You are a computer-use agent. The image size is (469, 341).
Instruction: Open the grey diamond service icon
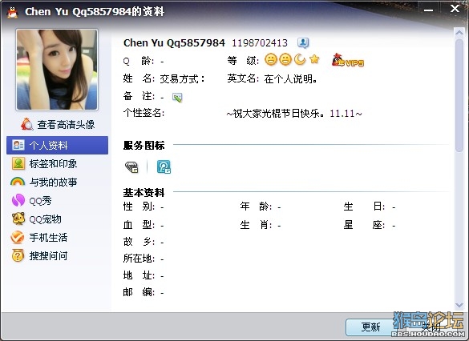pyautogui.click(x=131, y=167)
